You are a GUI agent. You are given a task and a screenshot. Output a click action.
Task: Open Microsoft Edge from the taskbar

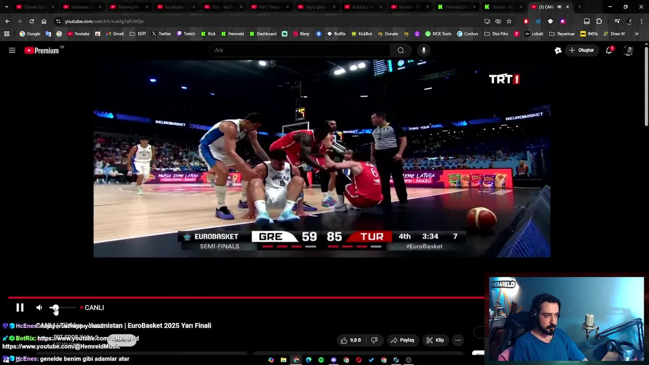coord(308,360)
